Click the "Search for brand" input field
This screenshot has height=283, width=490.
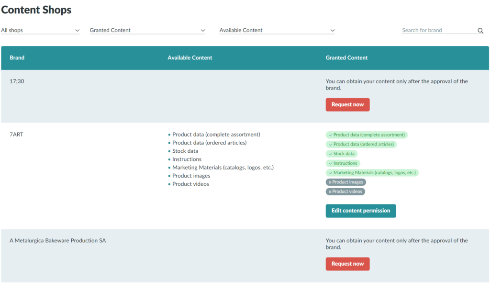tap(435, 30)
